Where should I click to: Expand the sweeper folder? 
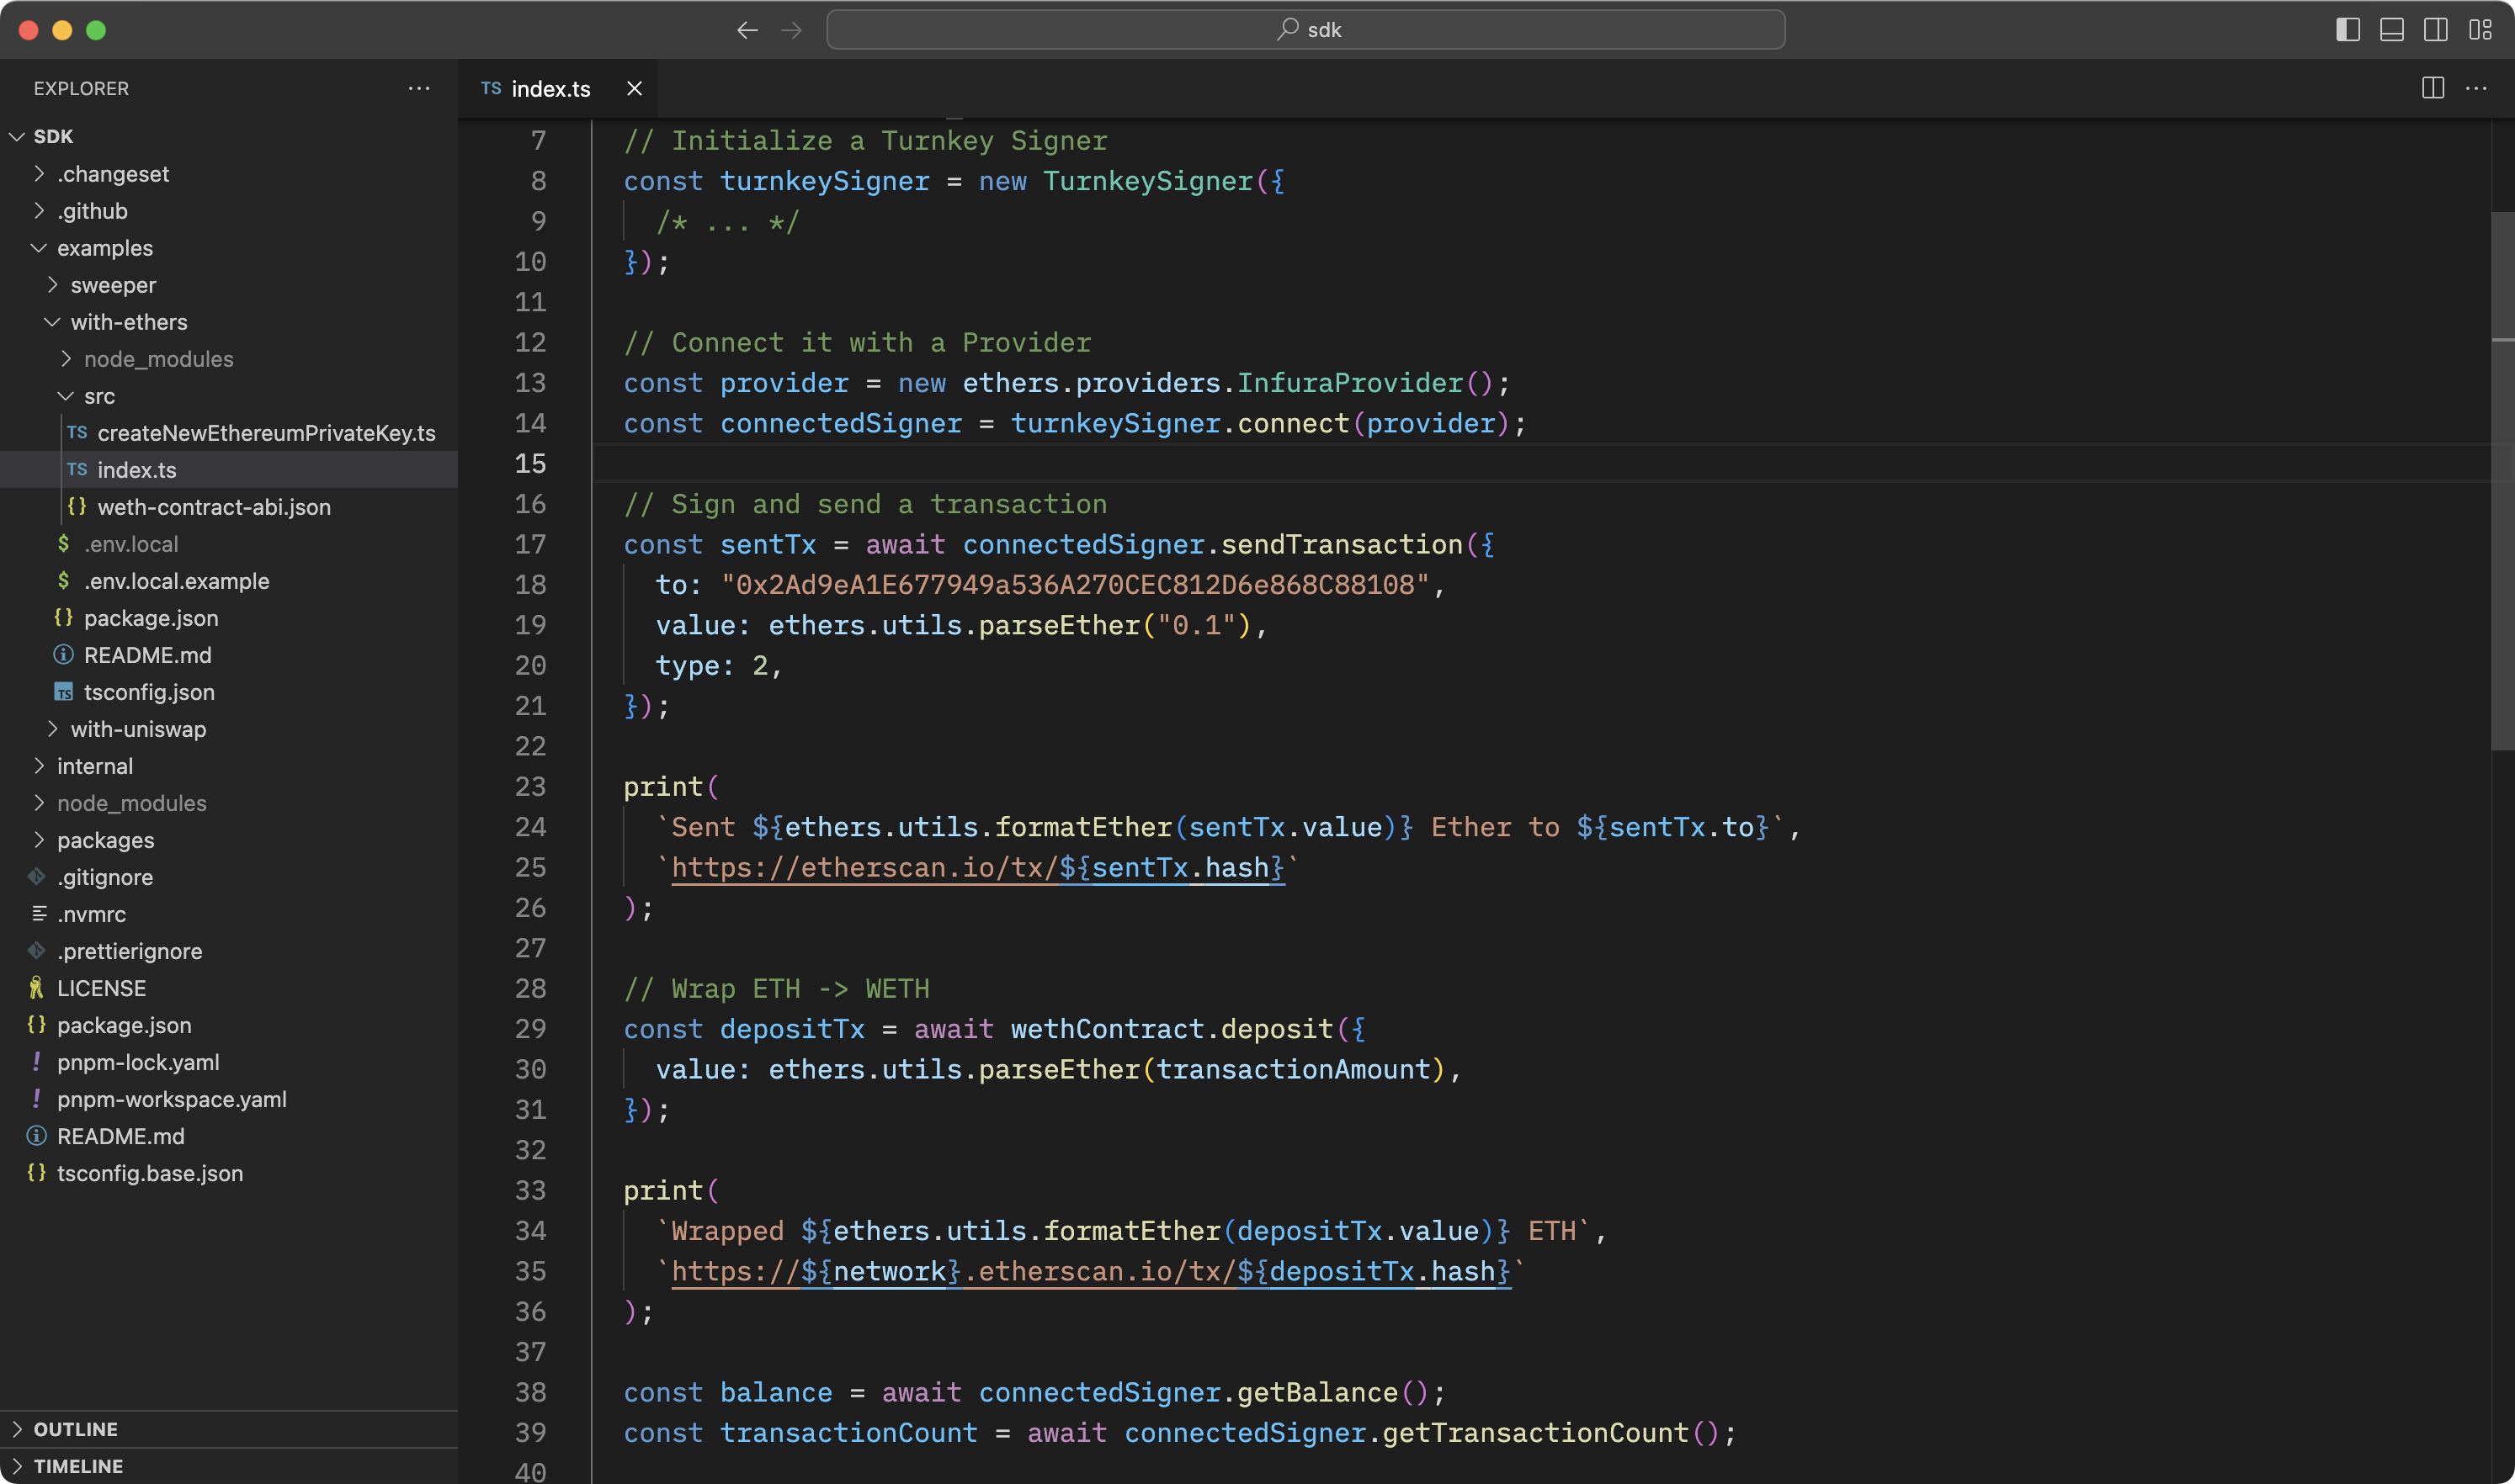click(x=112, y=285)
